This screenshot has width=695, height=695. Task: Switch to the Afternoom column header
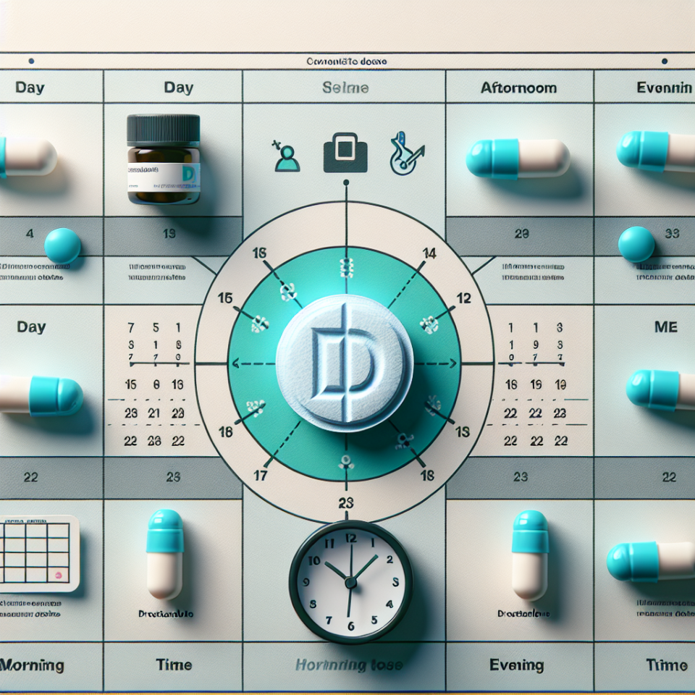click(x=518, y=88)
